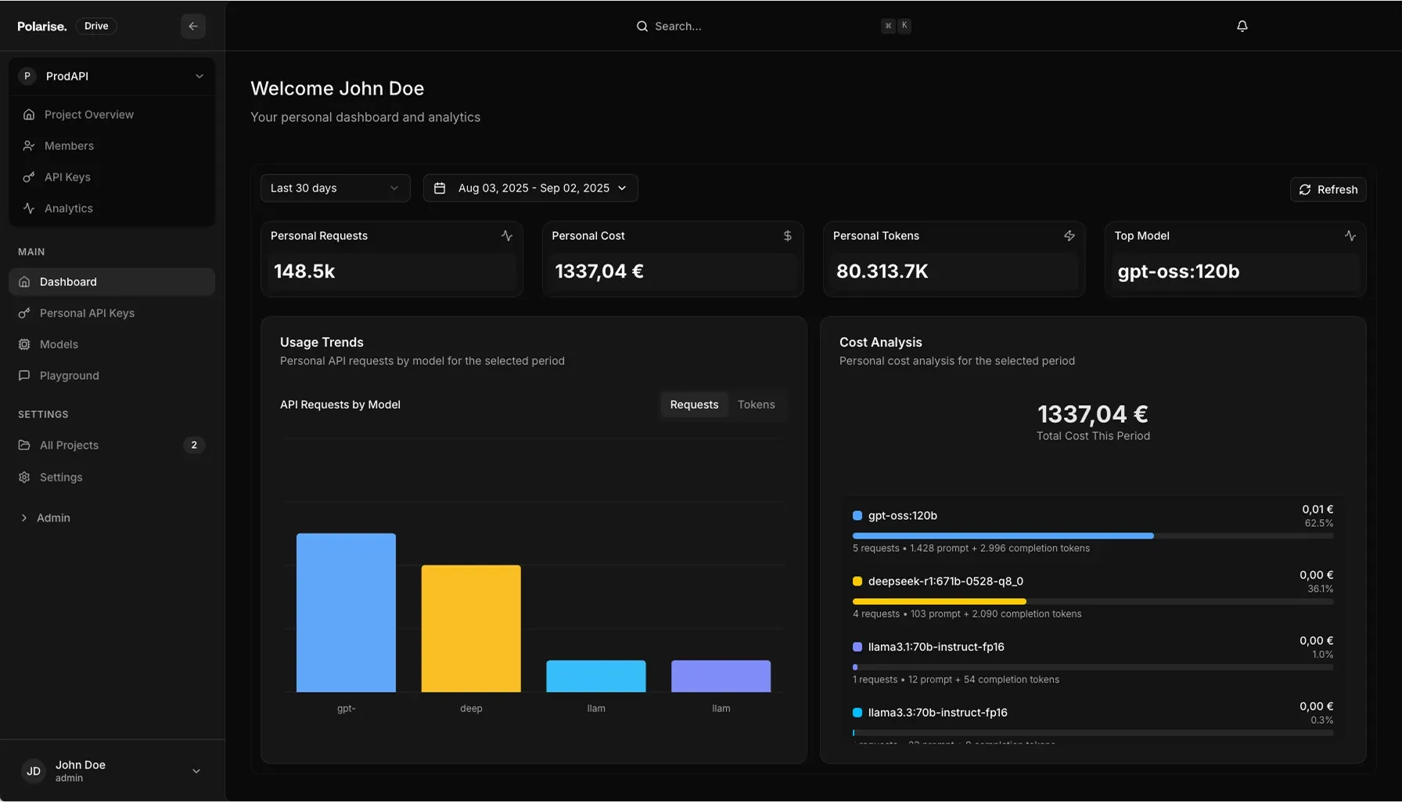Click the Personal Cost dollar icon
This screenshot has width=1402, height=802.
[x=787, y=236]
